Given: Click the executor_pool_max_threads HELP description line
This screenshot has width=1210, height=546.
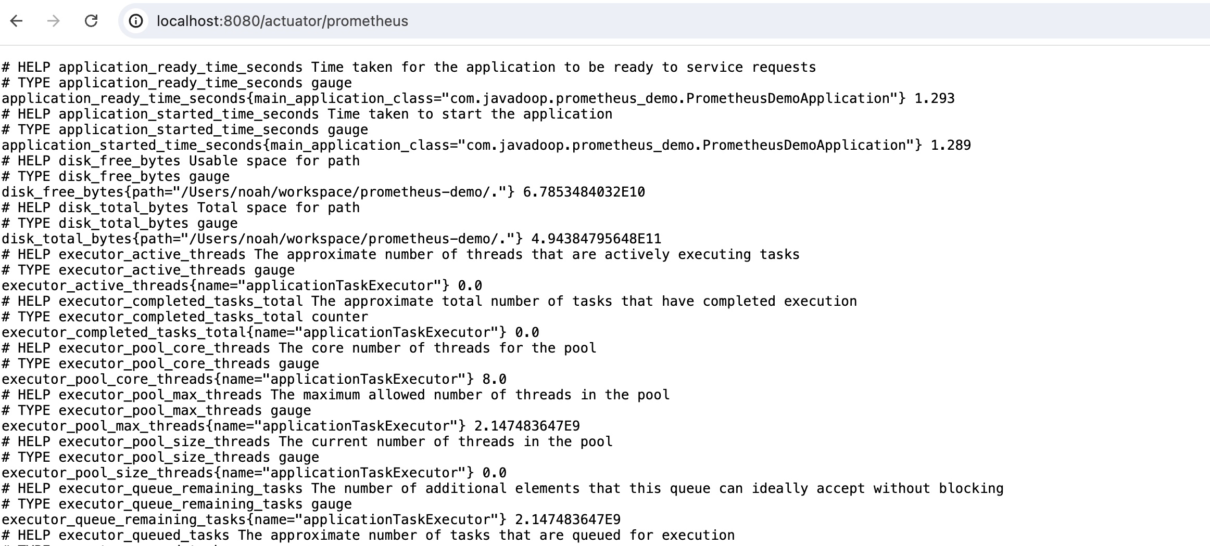Looking at the screenshot, I should click(336, 395).
